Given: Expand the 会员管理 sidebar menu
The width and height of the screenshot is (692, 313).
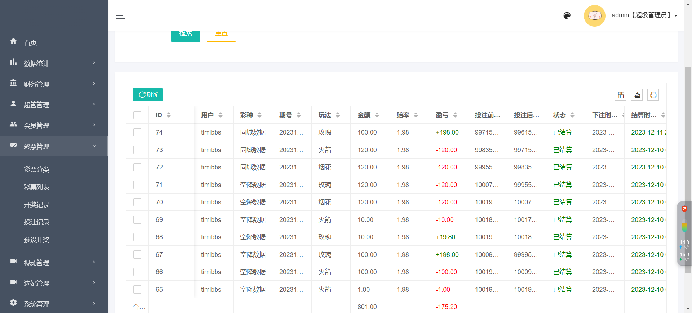Looking at the screenshot, I should [x=54, y=125].
